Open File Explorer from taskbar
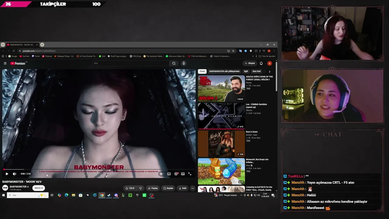 point(74,195)
